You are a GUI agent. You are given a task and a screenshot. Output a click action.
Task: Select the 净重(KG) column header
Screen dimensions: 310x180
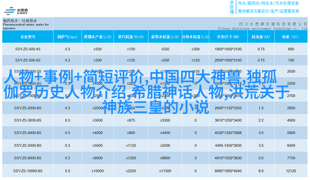291,37
